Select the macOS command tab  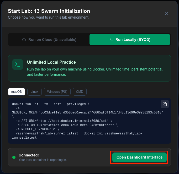click(x=16, y=92)
